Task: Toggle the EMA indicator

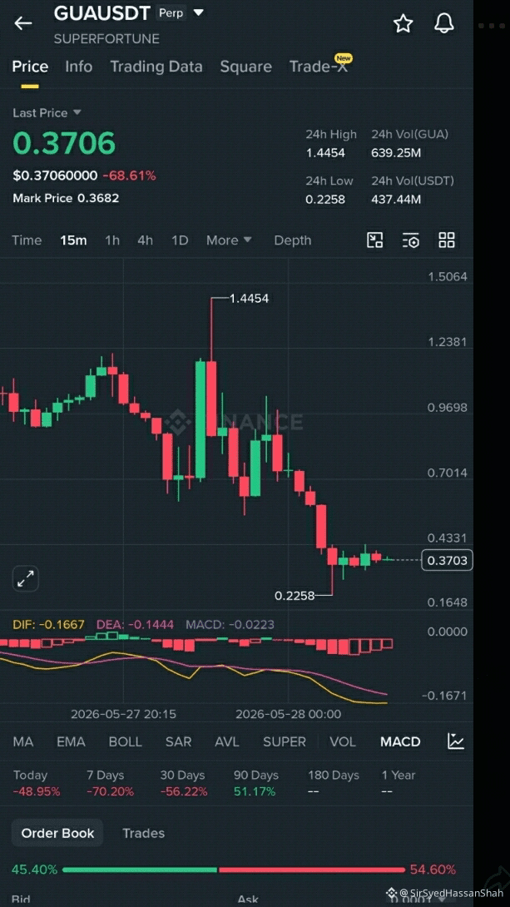Action: [x=71, y=741]
